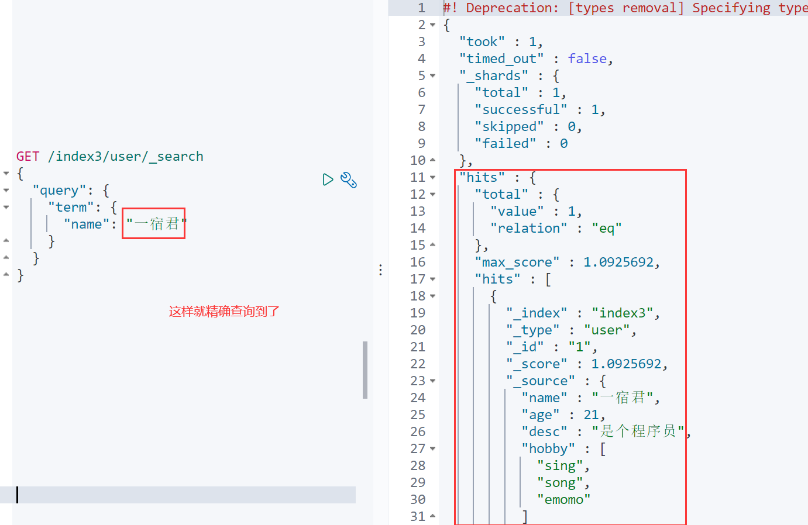Run the request with the play icon
This screenshot has width=808, height=525.
[328, 179]
